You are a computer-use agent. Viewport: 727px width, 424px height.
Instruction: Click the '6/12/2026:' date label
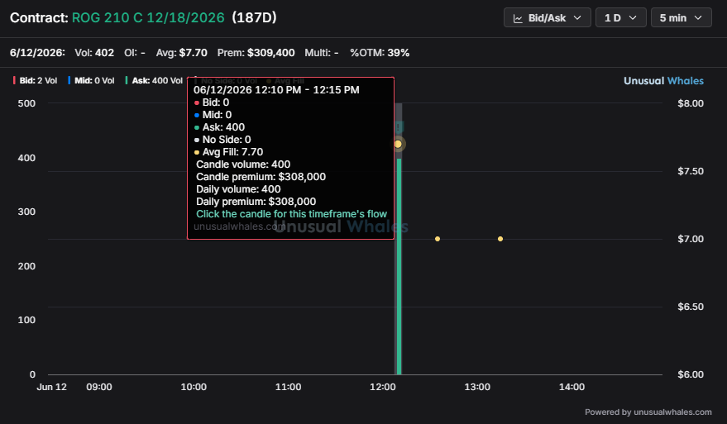[x=37, y=53]
